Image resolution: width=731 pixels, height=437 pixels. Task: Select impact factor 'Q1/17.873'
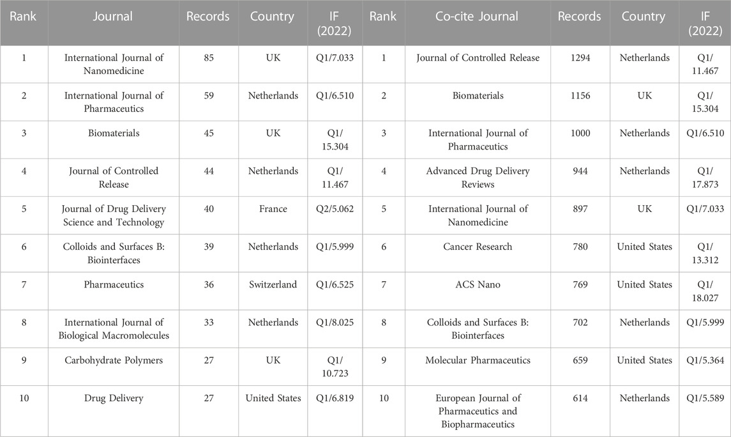coord(705,177)
